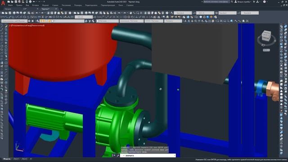The image size is (288, 162).
Task: Choose the blue sphere visual style icon
Action: coord(208,17)
